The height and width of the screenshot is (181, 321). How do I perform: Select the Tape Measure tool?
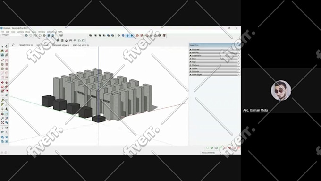coord(2,100)
